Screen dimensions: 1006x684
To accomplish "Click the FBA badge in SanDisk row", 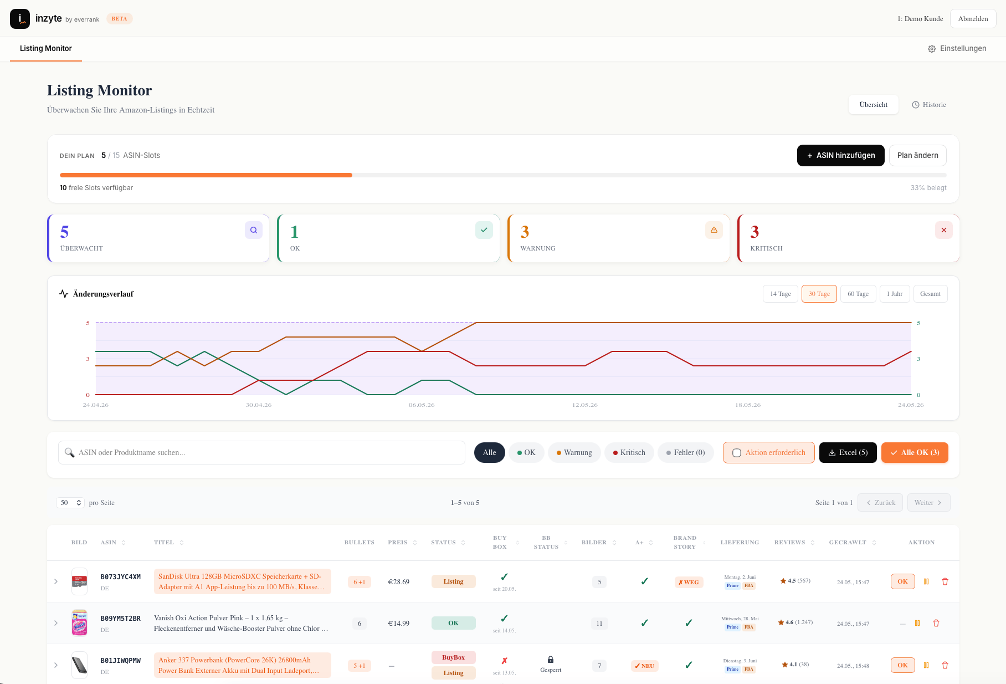I will 748,585.
